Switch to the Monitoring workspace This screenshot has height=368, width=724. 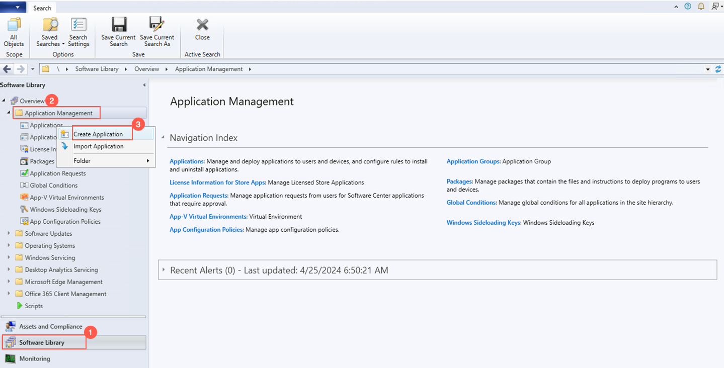pyautogui.click(x=35, y=358)
